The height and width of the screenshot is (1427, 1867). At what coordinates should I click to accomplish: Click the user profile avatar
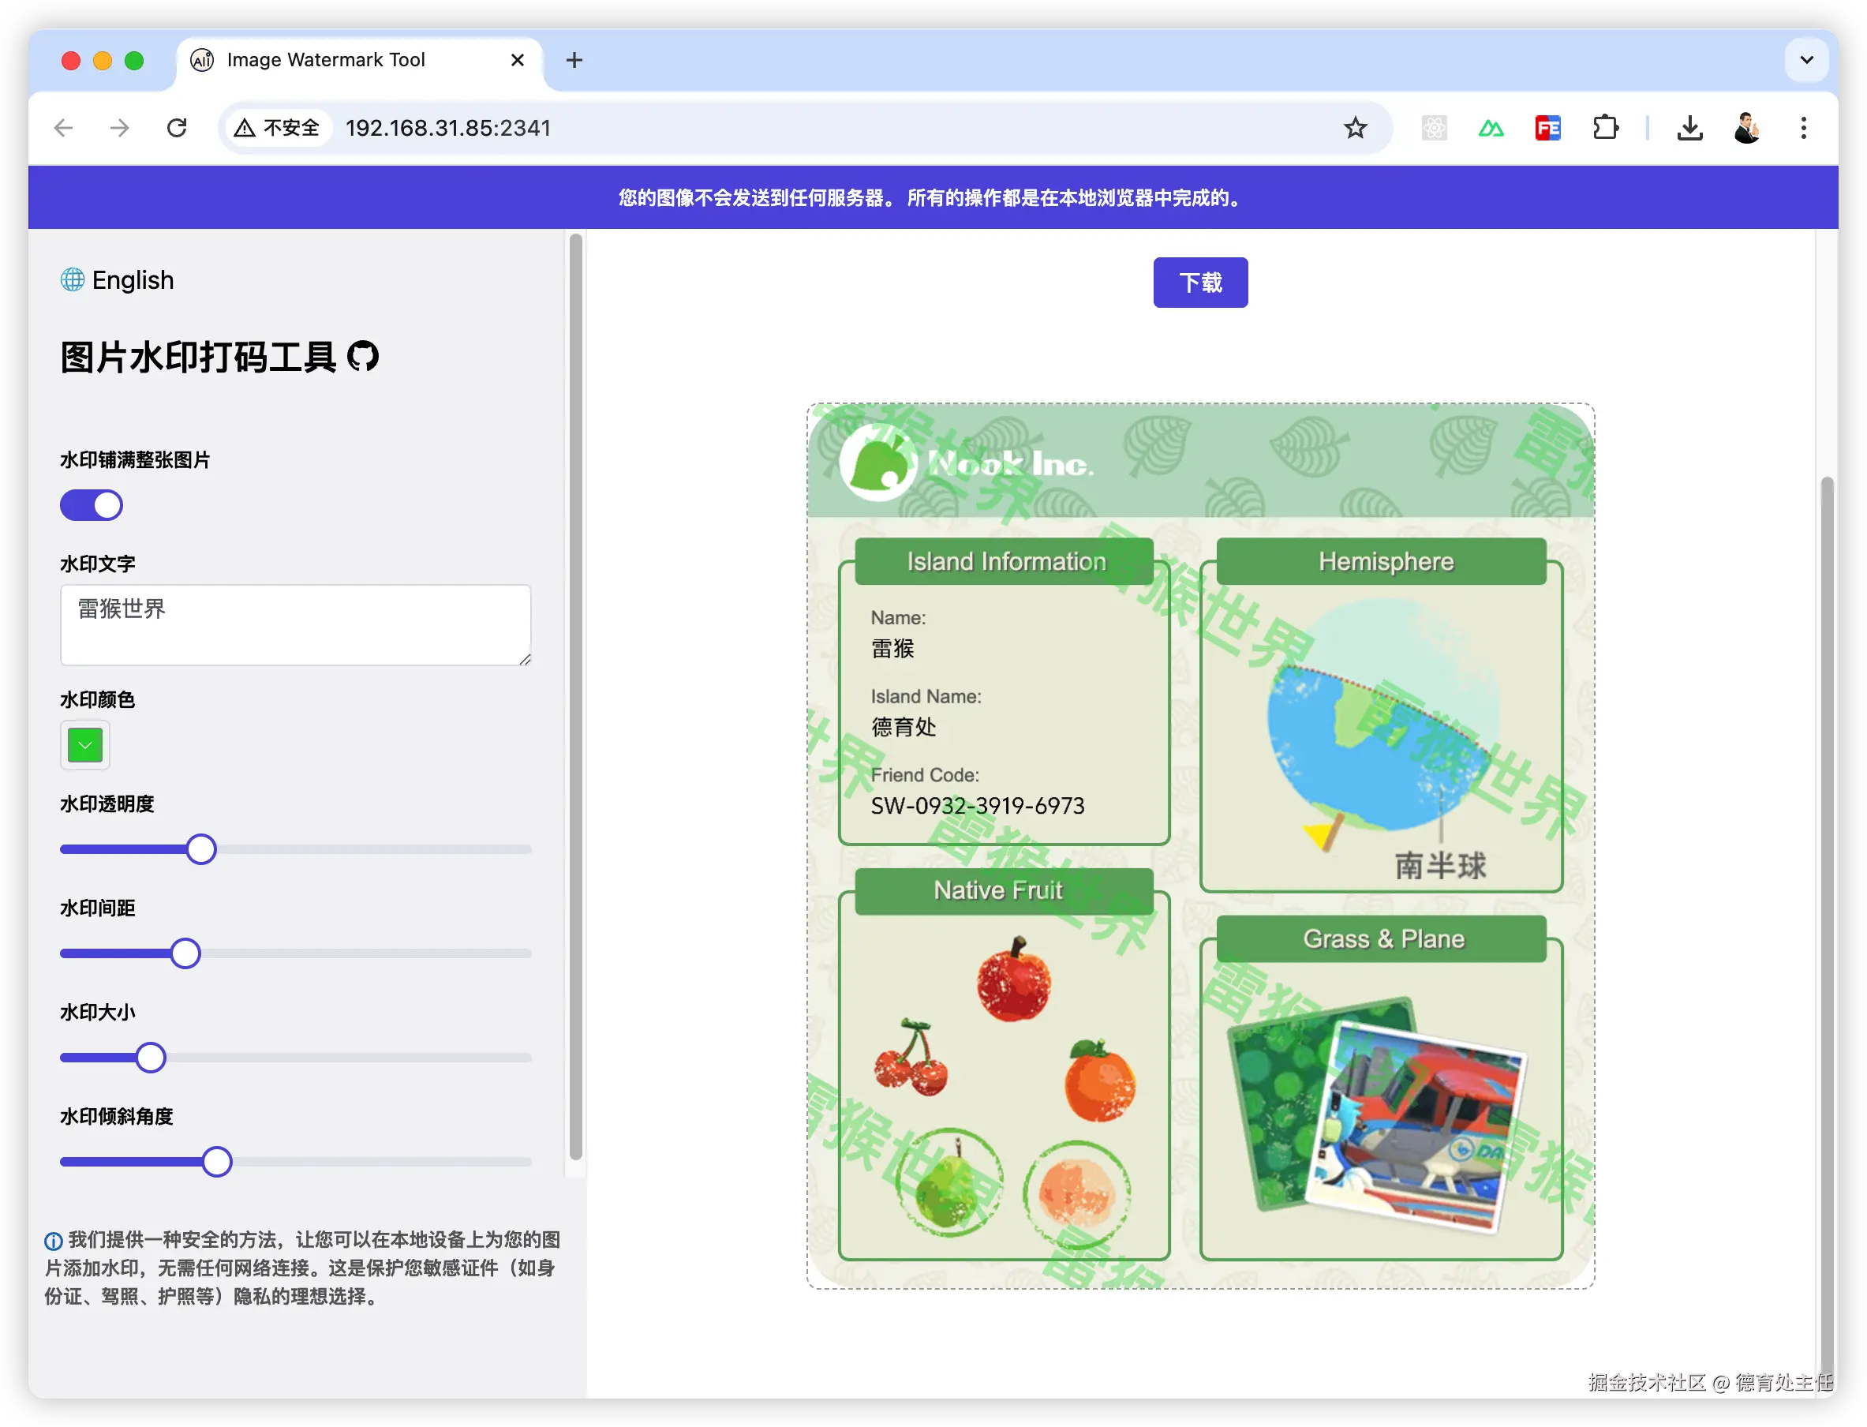pyautogui.click(x=1746, y=129)
